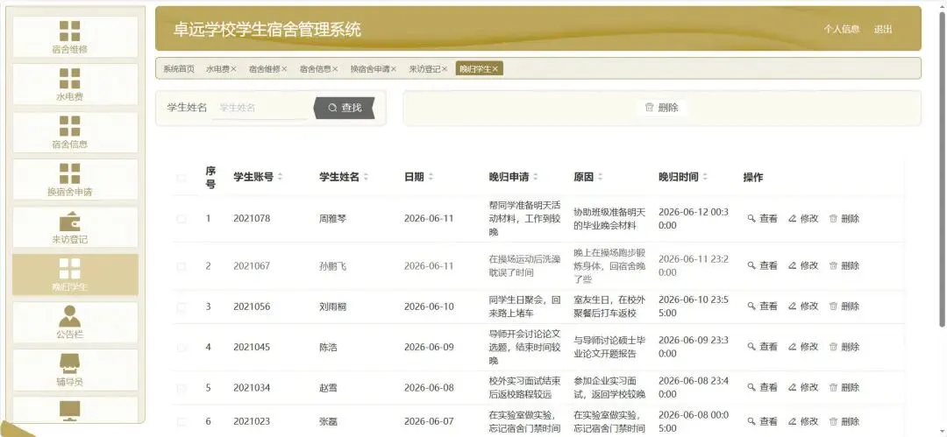View record of 陈浩

coord(762,347)
